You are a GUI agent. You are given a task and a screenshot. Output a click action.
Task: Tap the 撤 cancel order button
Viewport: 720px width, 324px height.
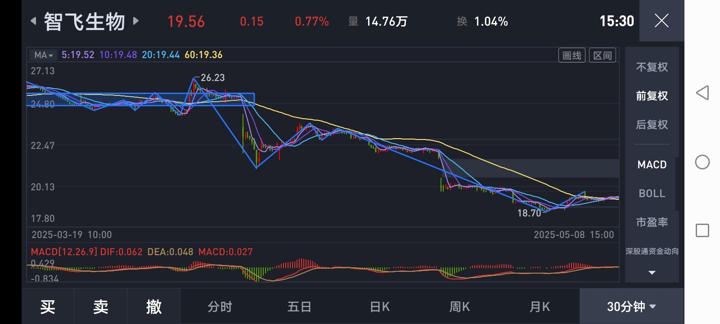[154, 306]
